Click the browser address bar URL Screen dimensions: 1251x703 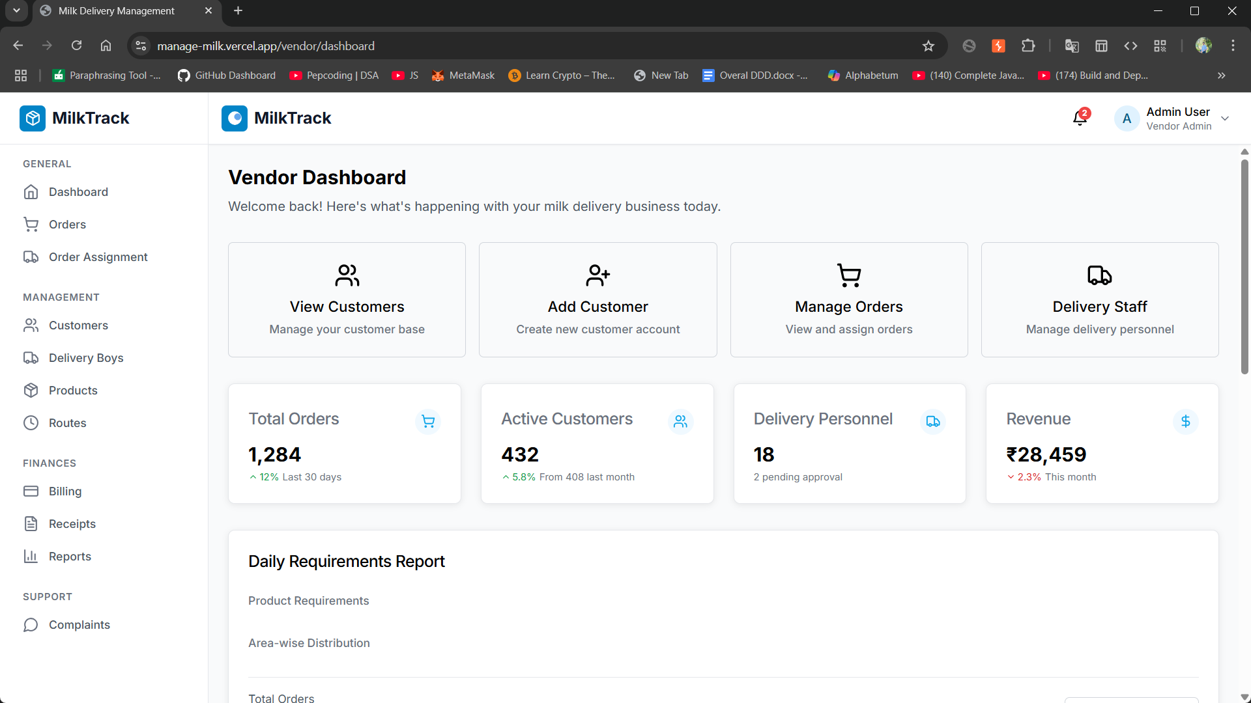(265, 46)
